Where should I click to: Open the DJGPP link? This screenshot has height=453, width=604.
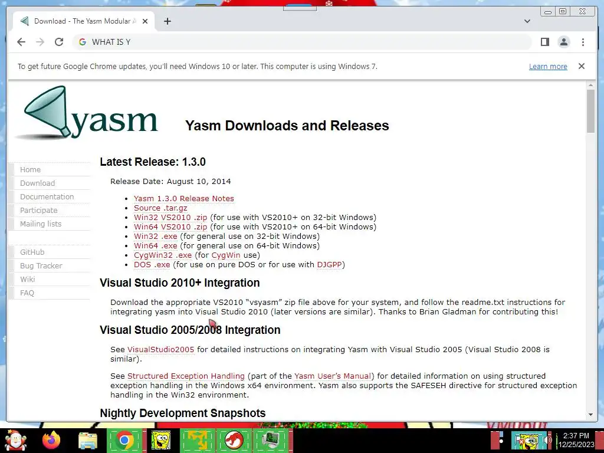[329, 265]
